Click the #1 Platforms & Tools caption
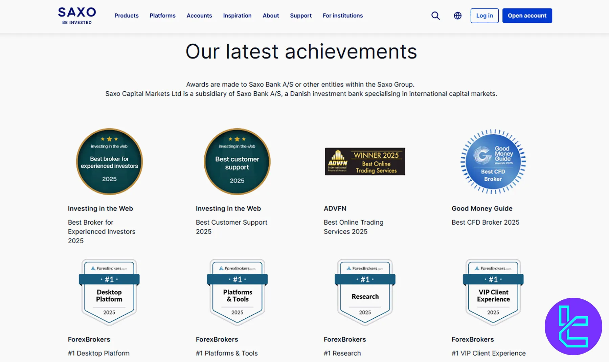Image resolution: width=609 pixels, height=362 pixels. click(227, 353)
